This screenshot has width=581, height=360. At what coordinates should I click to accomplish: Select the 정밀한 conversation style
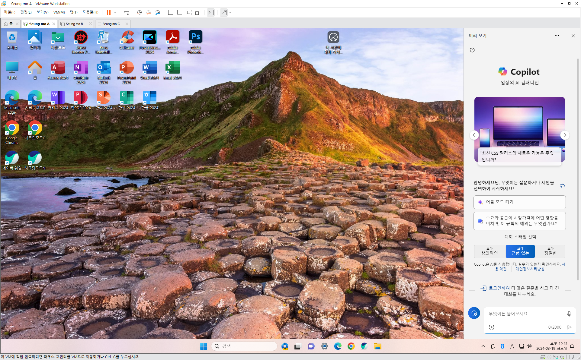pos(550,251)
